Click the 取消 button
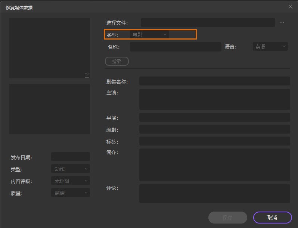 [272, 218]
